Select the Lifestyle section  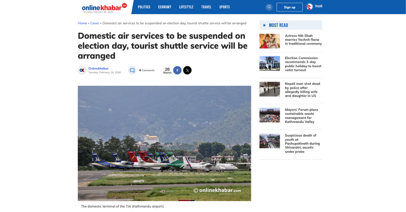[186, 7]
